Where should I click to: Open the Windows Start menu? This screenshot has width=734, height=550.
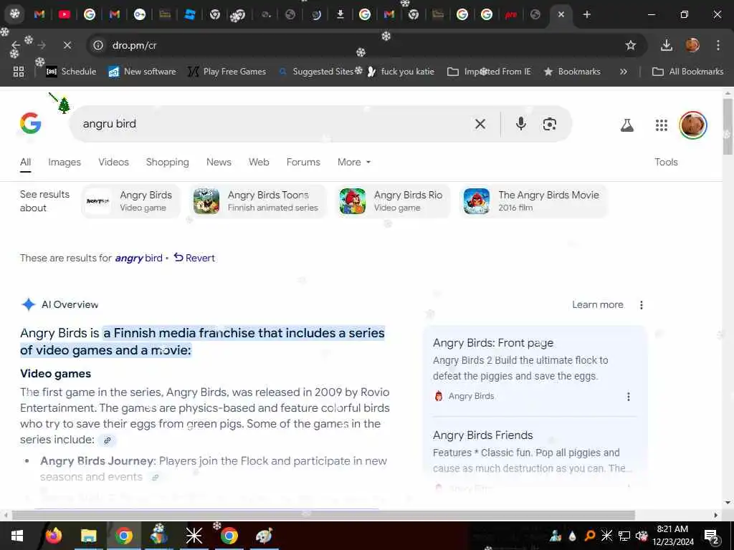[17, 536]
